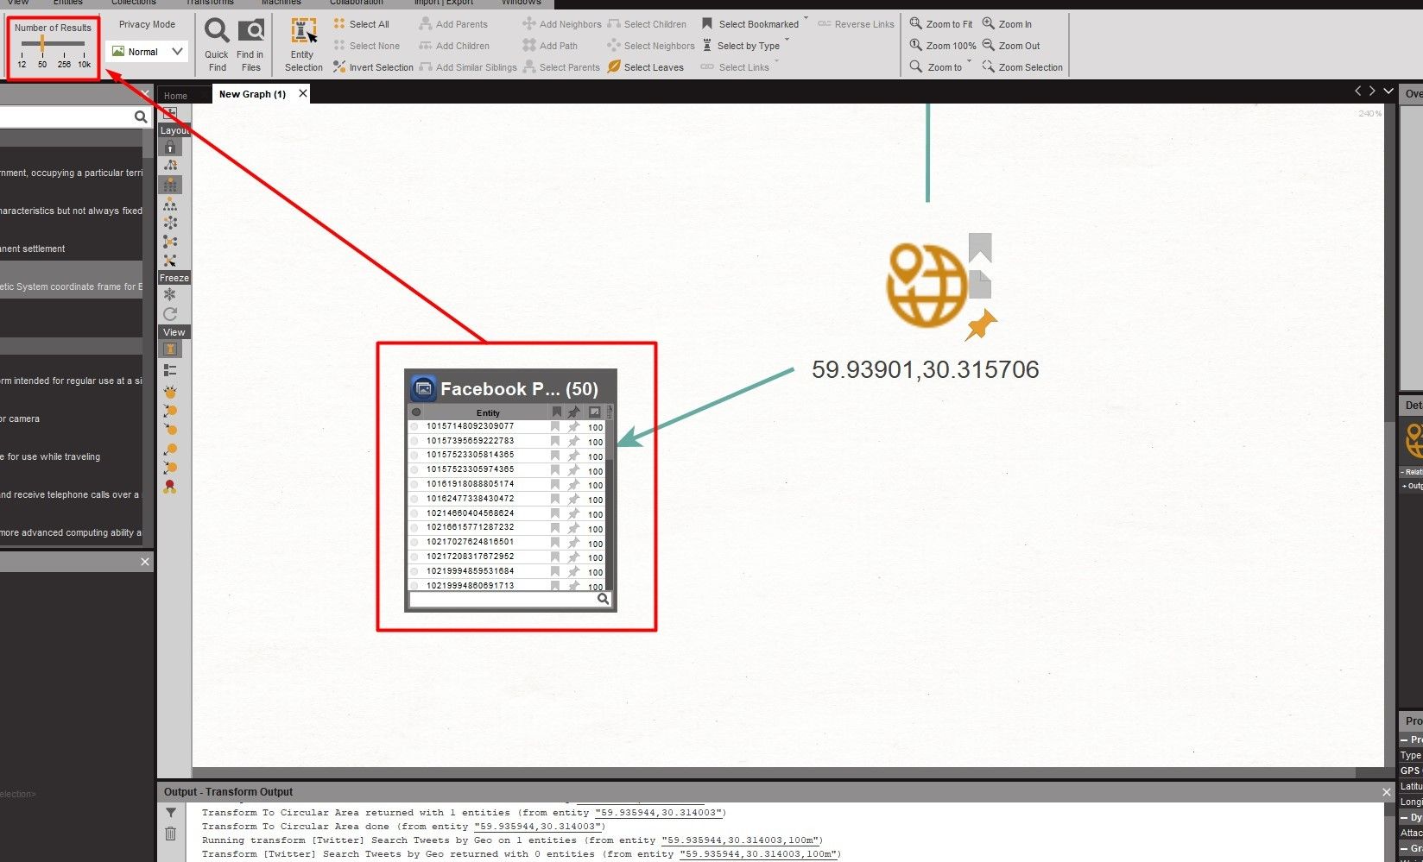Clear output with the trash icon
Viewport: 1423px width, 862px height.
[x=171, y=834]
